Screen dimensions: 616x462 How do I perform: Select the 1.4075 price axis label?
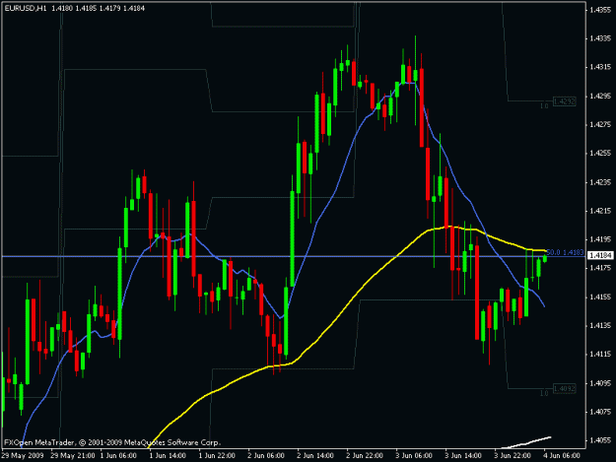pyautogui.click(x=600, y=412)
